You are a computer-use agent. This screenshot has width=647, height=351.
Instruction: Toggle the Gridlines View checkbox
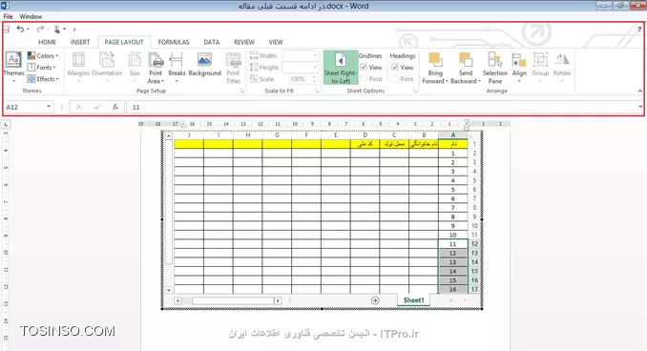[364, 67]
